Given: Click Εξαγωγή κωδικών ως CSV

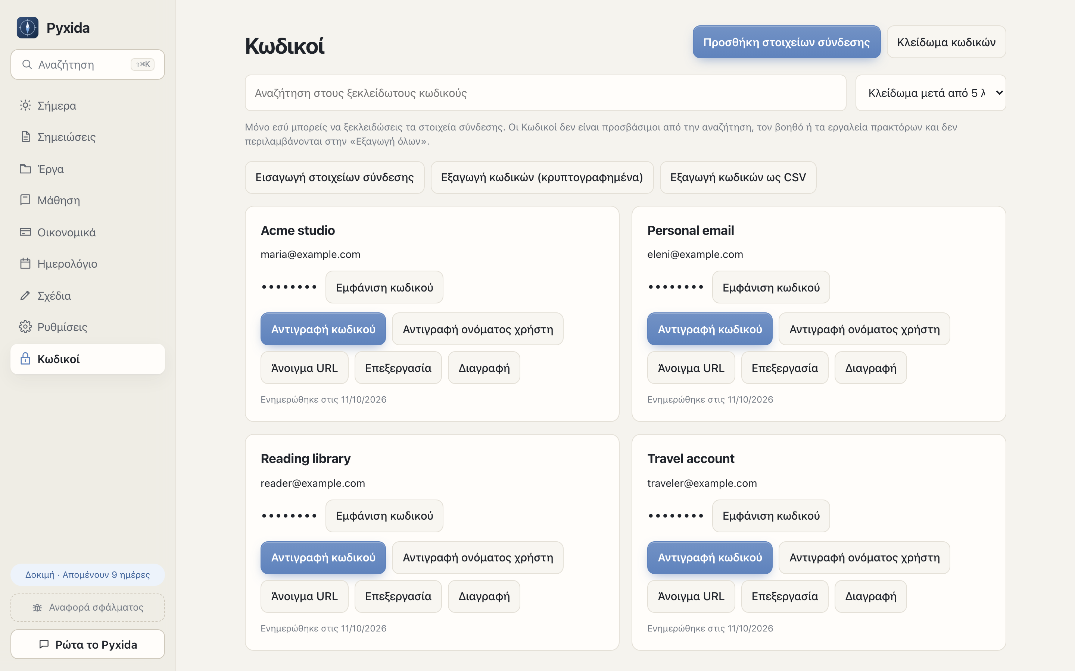Looking at the screenshot, I should click(738, 177).
